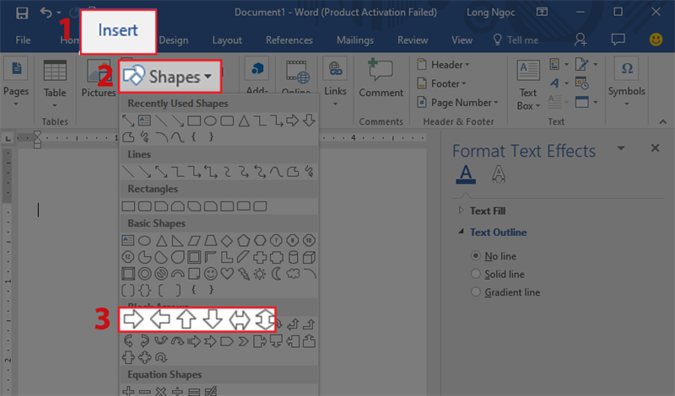
Task: Select the Left Arrow block shape
Action: (159, 319)
